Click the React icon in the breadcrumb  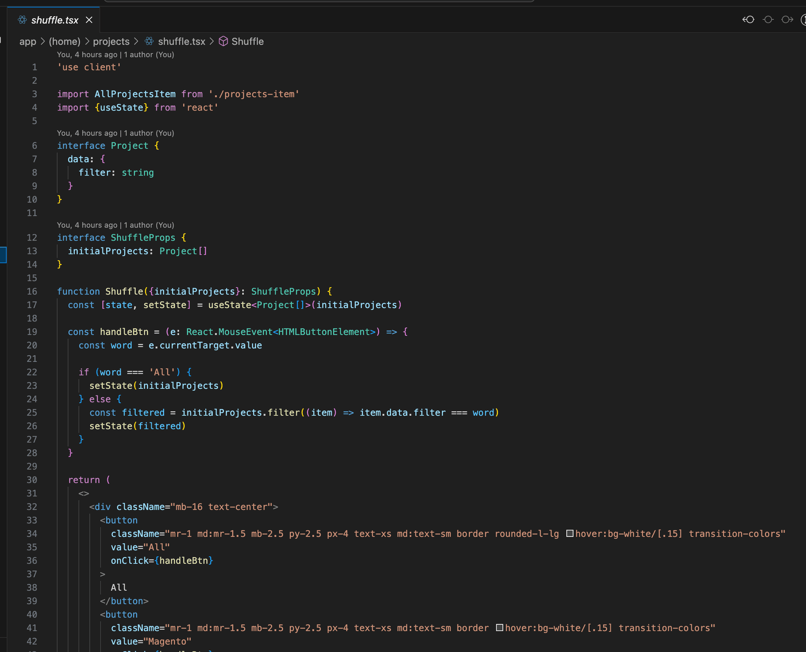click(x=149, y=41)
